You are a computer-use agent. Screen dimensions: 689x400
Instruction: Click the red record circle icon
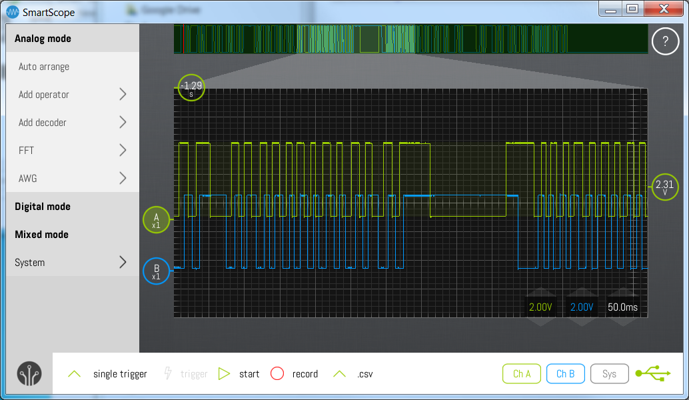point(277,373)
